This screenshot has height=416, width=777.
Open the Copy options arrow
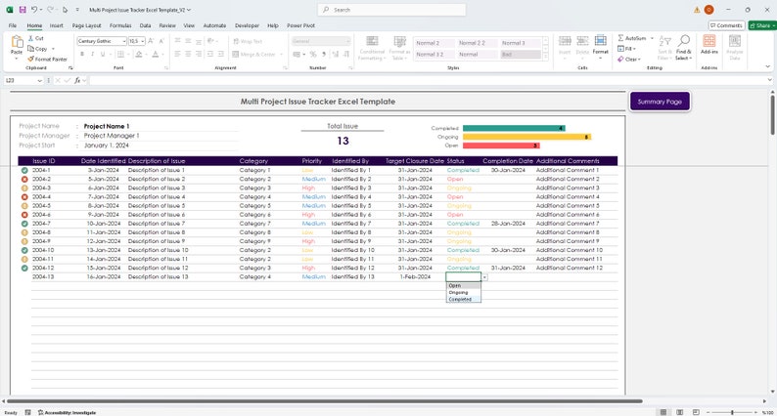coord(53,49)
